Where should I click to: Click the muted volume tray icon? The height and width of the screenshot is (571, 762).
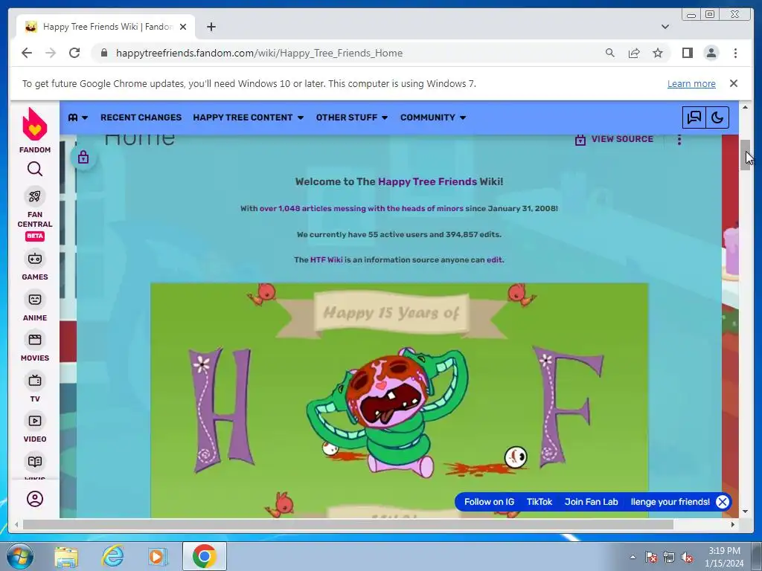pyautogui.click(x=687, y=558)
